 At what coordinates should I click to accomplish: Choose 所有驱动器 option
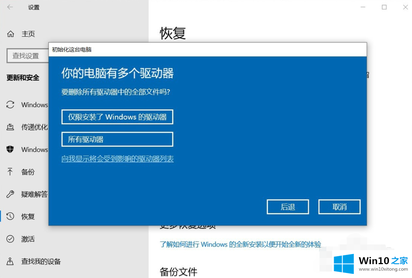tap(117, 139)
